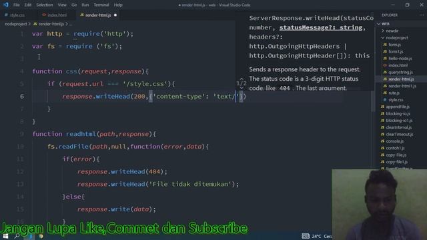Image resolution: width=427 pixels, height=240 pixels.
Task: Open form.js in Explorer
Action: point(394,45)
